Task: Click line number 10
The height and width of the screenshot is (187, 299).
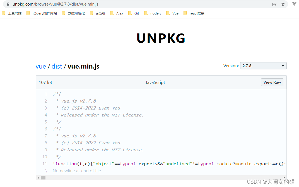Action: pos(45,157)
